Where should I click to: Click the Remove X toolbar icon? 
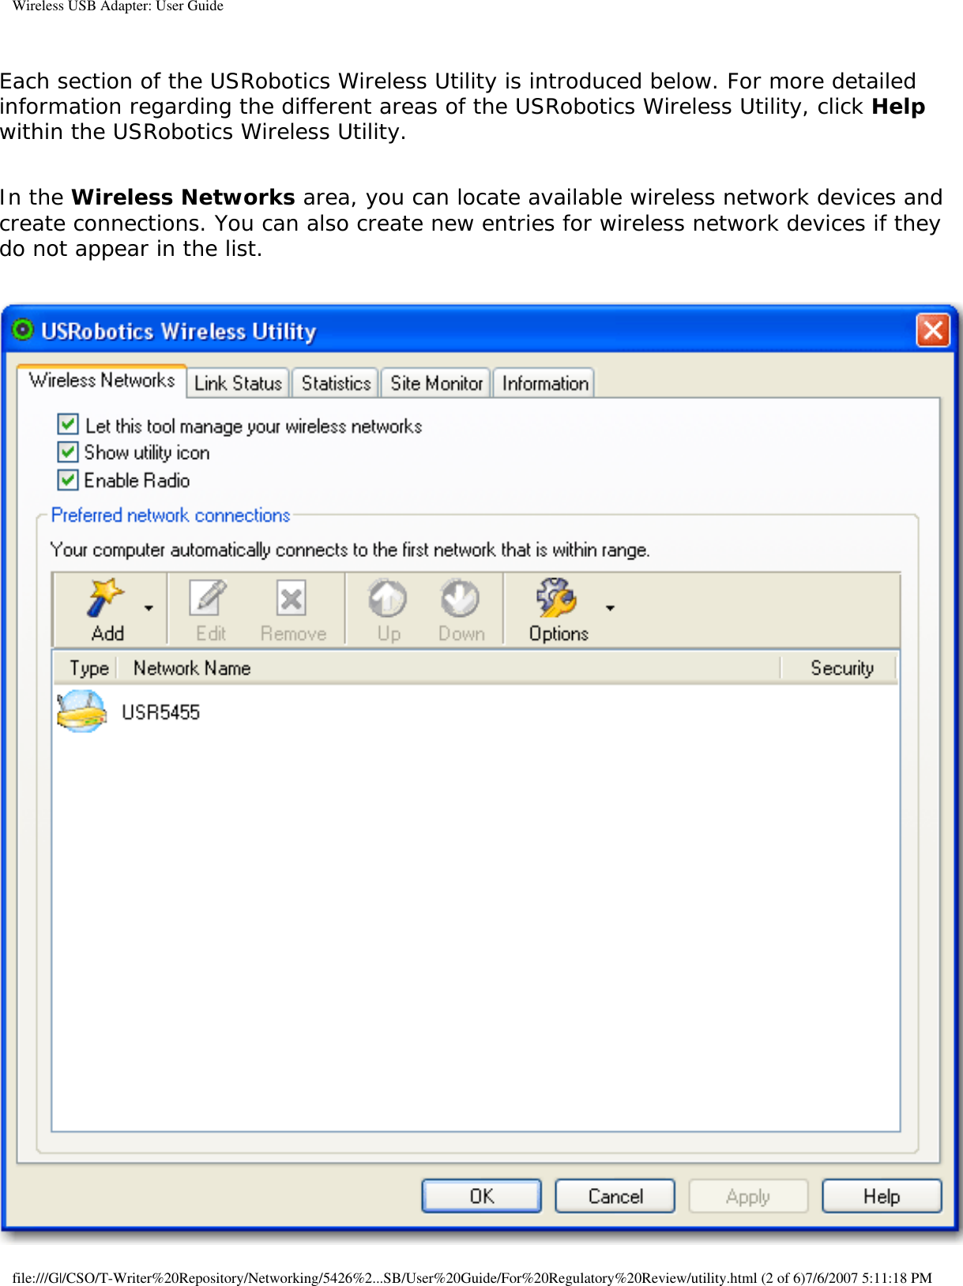pos(292,599)
